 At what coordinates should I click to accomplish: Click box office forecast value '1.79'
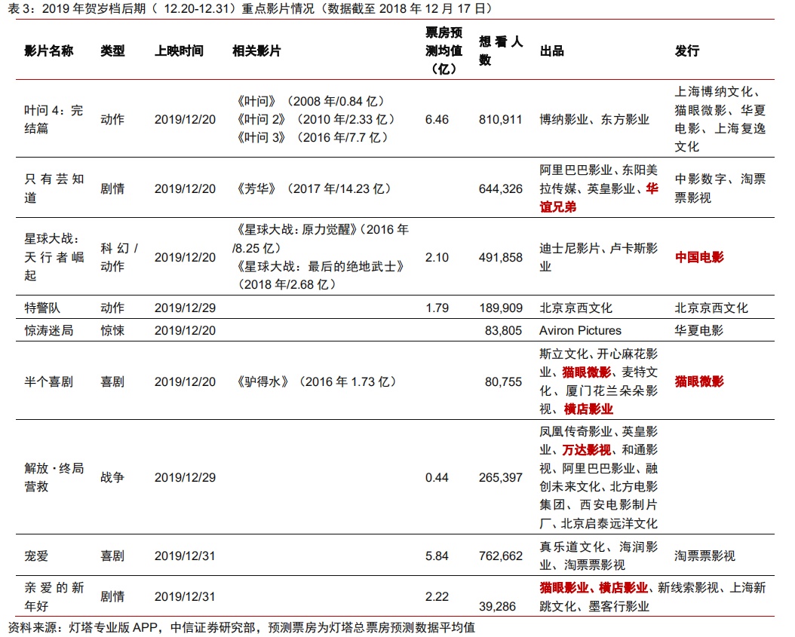click(x=437, y=308)
